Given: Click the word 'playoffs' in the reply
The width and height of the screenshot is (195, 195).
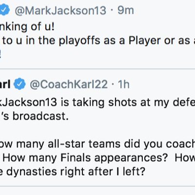Looking at the screenshot, I should click(79, 41).
